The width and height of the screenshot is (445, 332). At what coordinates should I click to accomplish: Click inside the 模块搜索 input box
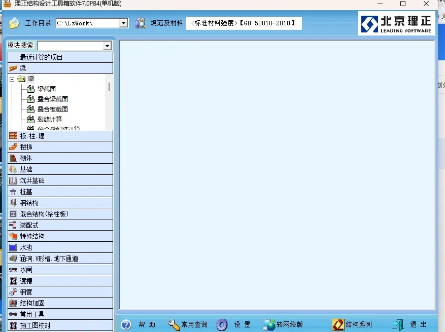pos(71,46)
